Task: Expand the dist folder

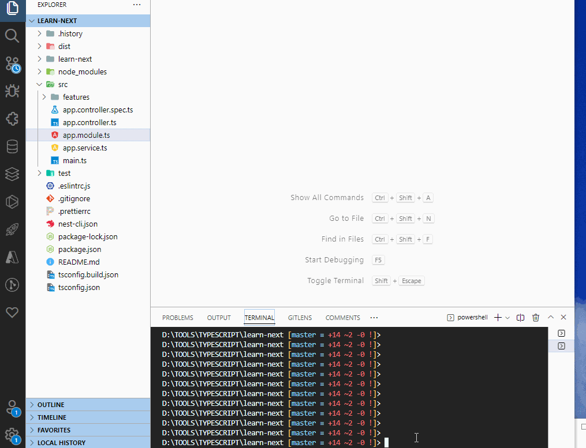Action: pos(88,46)
